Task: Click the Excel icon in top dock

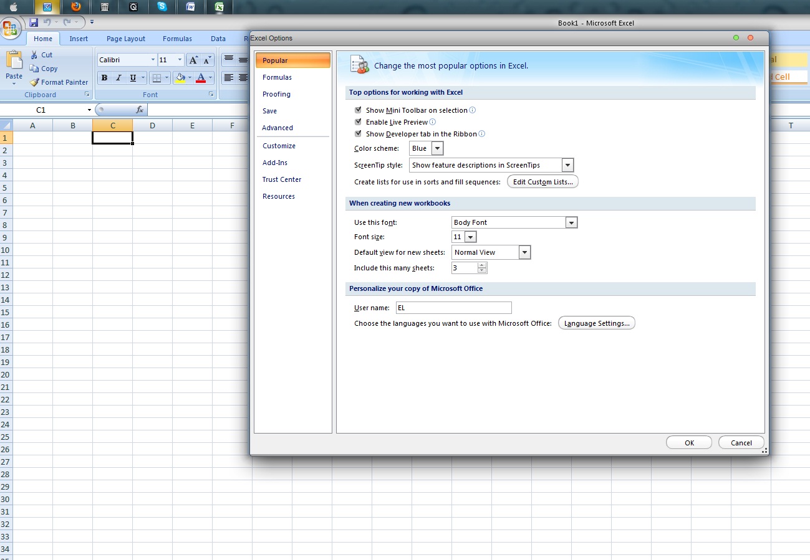Action: pyautogui.click(x=219, y=7)
